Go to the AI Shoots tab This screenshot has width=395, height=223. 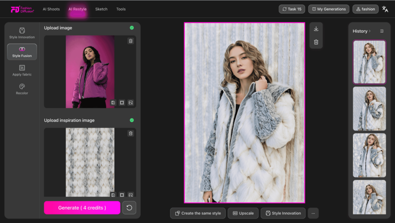51,9
